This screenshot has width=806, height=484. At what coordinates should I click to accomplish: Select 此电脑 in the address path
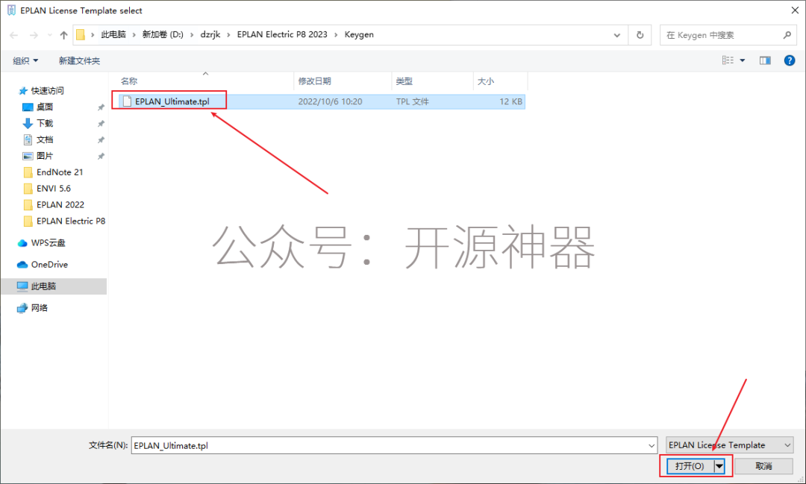[113, 34]
